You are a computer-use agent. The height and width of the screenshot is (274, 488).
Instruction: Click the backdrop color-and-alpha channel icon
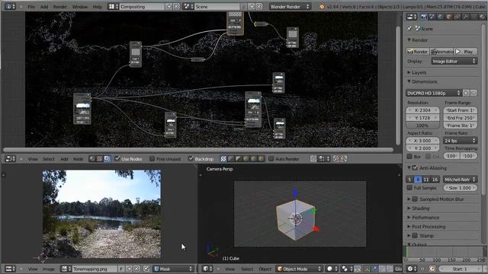point(223,159)
